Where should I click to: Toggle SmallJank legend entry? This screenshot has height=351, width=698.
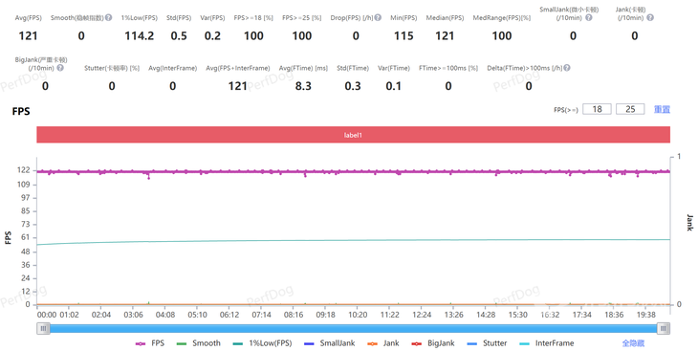coord(330,343)
